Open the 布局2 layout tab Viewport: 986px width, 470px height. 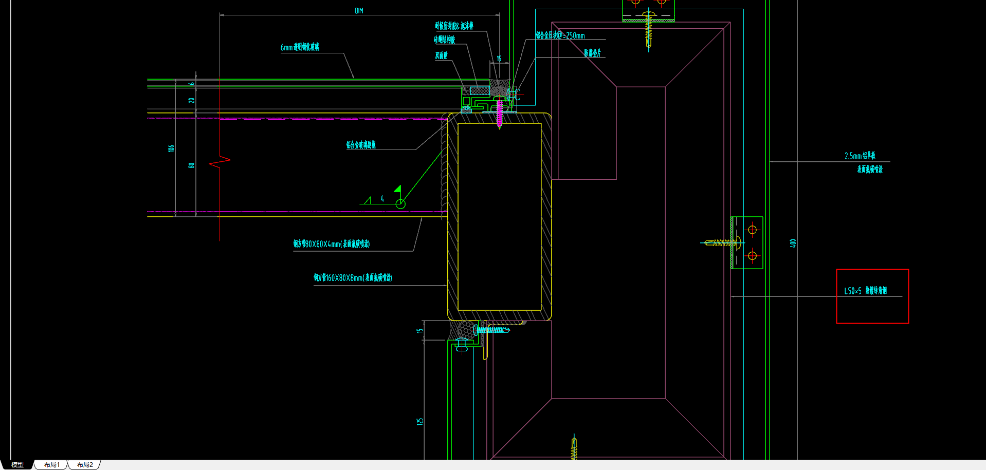[85, 464]
